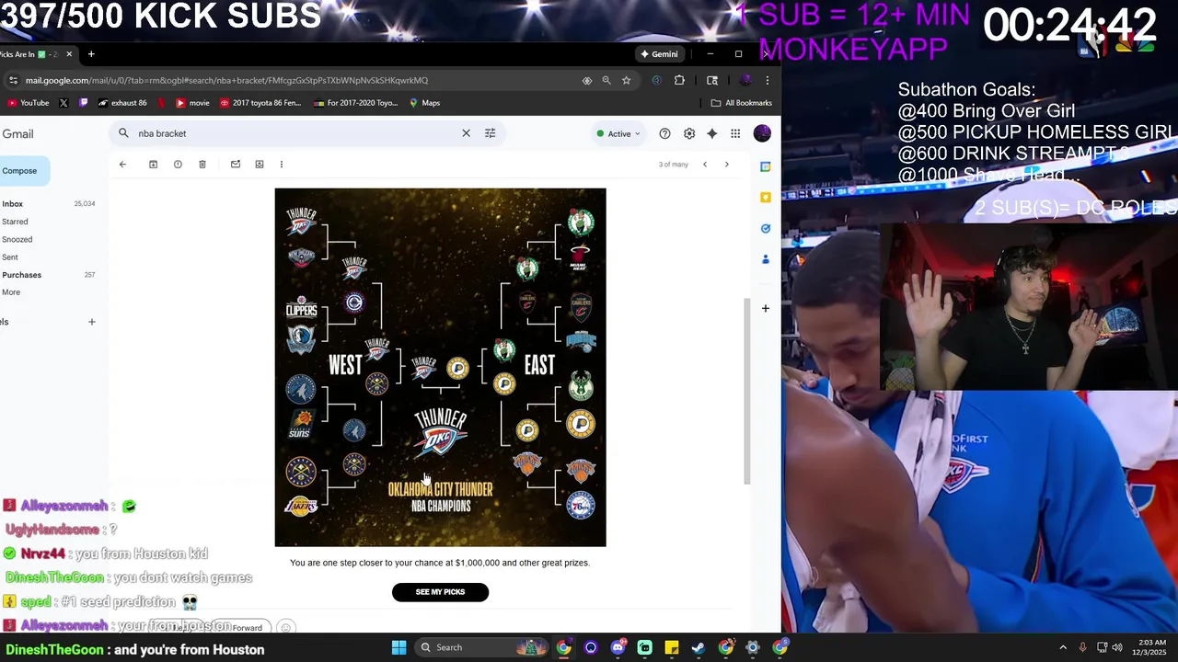Screen dimensions: 1178x662
Task: Open Google Contacts in the side panel
Action: (x=765, y=259)
